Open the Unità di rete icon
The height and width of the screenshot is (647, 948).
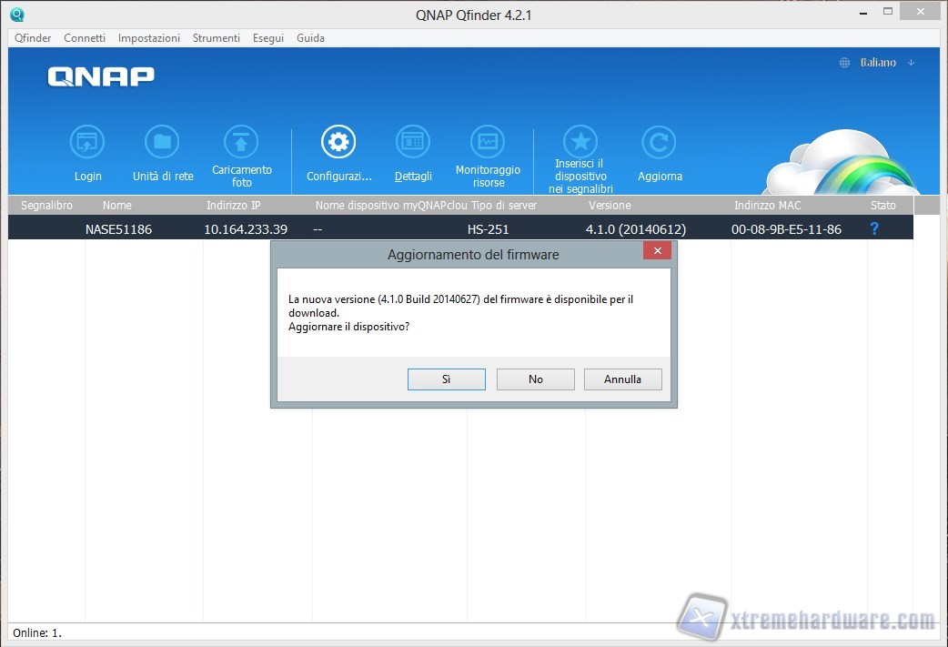click(162, 143)
